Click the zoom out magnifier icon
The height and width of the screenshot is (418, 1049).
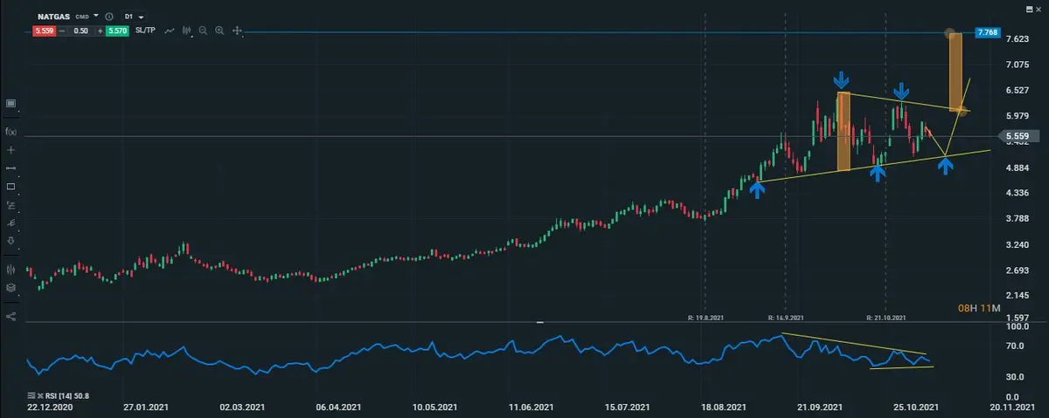click(x=203, y=31)
